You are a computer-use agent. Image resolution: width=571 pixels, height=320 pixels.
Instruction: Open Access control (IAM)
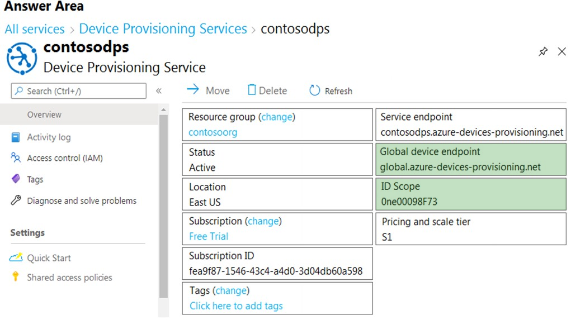coord(65,158)
